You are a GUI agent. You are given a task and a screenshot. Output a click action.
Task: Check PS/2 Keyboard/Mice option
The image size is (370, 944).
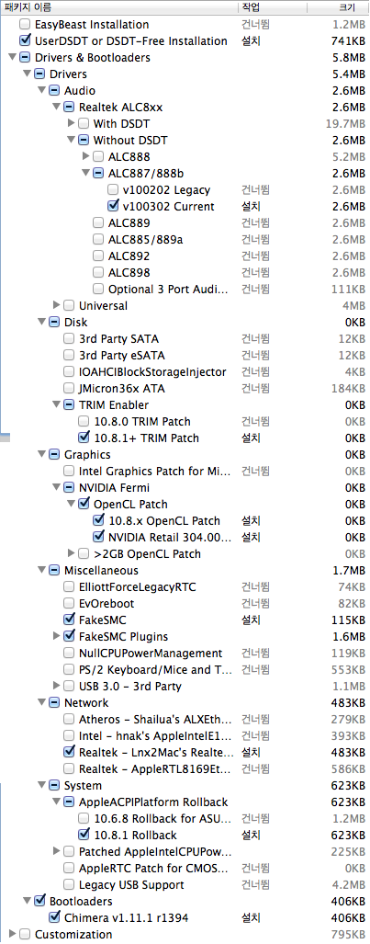coord(69,669)
